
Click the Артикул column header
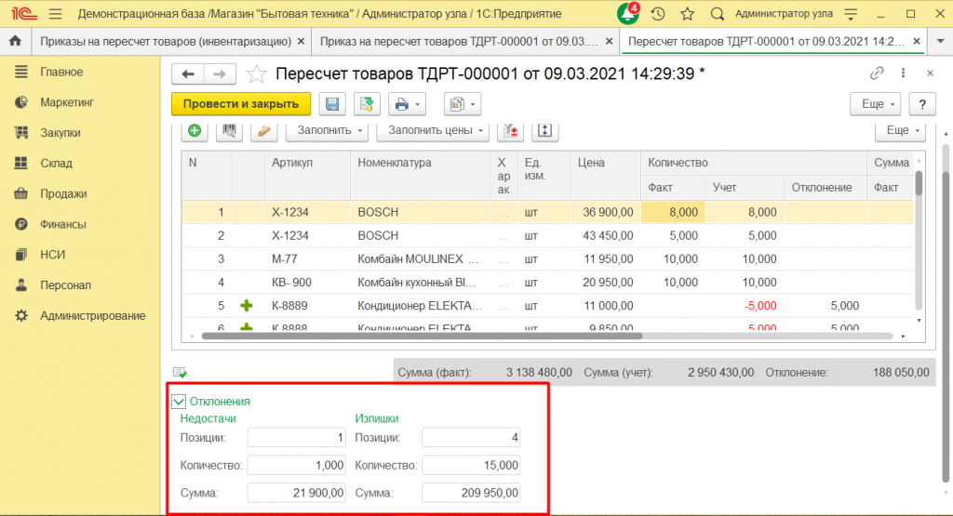(x=307, y=175)
